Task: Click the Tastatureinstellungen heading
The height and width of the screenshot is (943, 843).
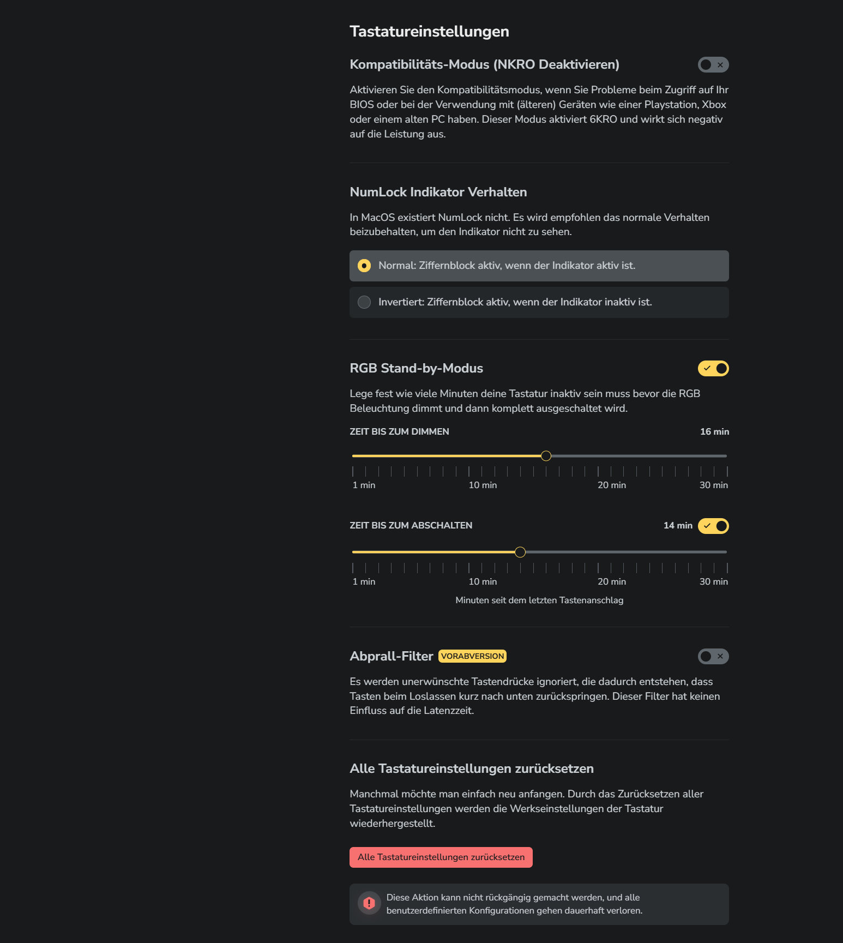Action: tap(430, 31)
